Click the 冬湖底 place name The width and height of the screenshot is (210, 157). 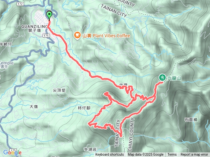[x=90, y=149]
